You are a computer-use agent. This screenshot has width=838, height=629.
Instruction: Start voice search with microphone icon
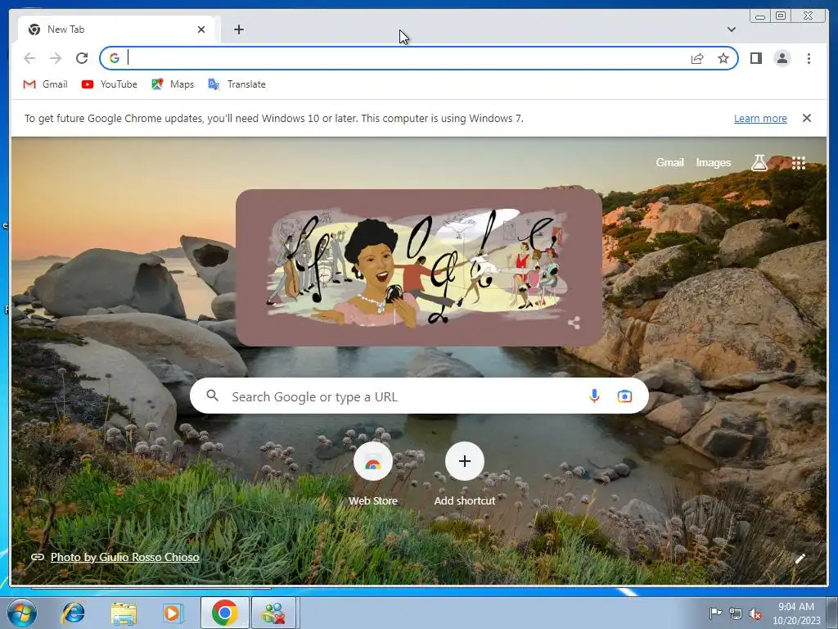tap(594, 396)
